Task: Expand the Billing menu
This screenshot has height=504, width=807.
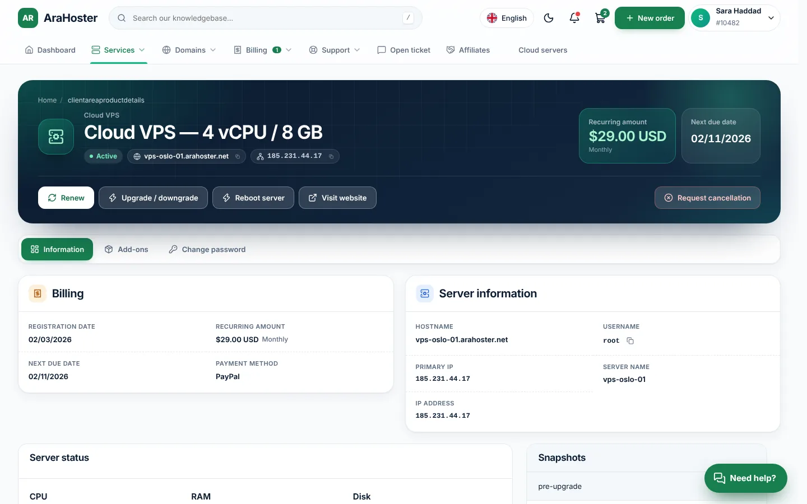Action: point(263,50)
